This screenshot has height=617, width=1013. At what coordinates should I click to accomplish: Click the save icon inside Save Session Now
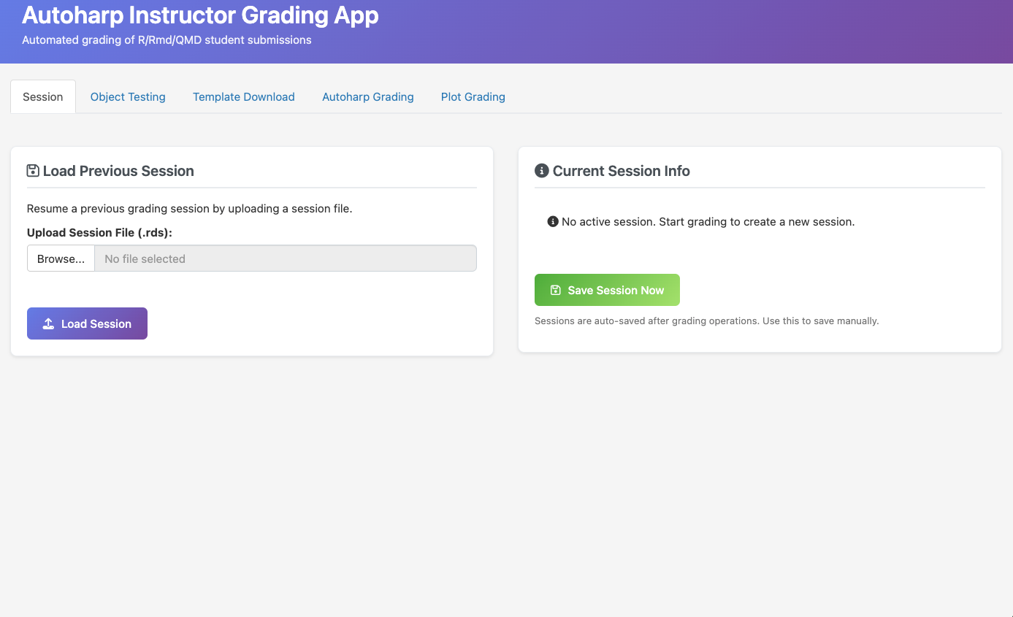(556, 289)
